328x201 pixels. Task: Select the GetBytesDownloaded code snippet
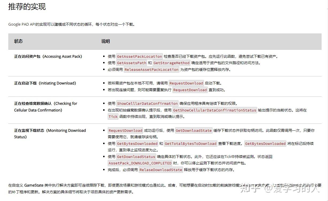pyautogui.click(x=137, y=144)
